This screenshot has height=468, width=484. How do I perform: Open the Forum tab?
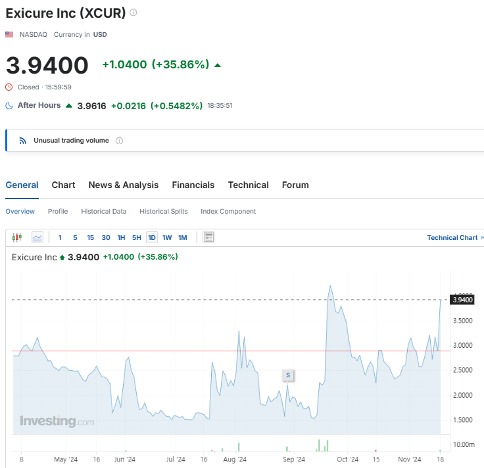[295, 185]
